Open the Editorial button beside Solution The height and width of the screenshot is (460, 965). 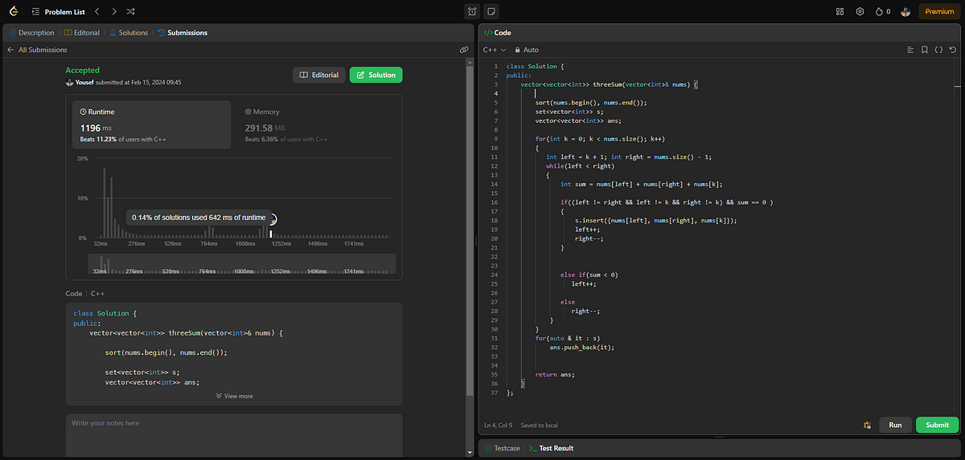pos(319,75)
